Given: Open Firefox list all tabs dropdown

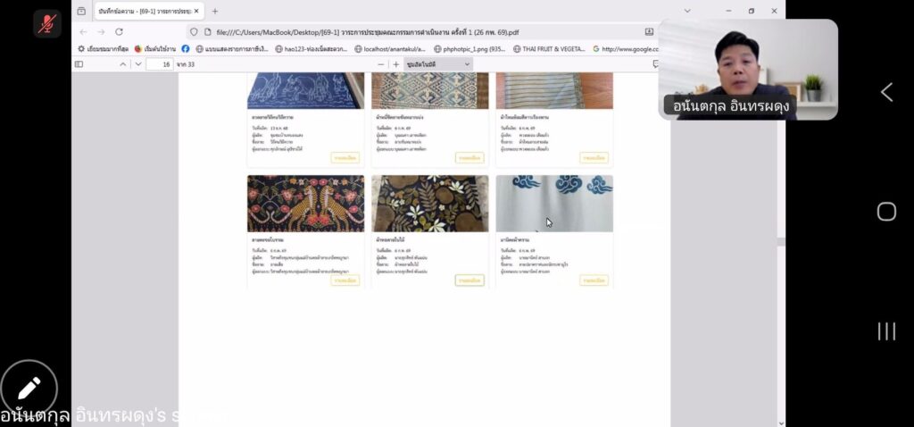Looking at the screenshot, I should pyautogui.click(x=685, y=11).
